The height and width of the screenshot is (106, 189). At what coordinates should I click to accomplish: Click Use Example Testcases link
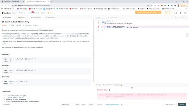pos(112,105)
